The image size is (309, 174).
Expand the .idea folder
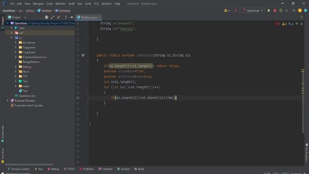click(12, 28)
